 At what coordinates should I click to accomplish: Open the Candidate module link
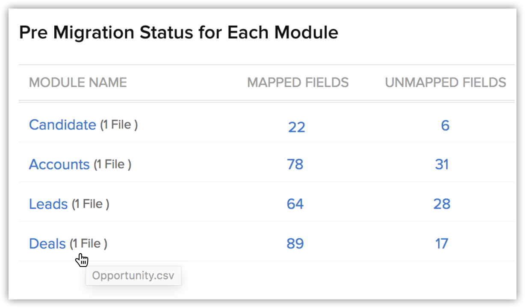point(62,125)
